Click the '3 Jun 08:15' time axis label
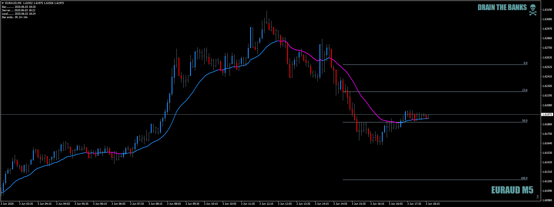Screen dimensions: 554x207 click(155, 204)
